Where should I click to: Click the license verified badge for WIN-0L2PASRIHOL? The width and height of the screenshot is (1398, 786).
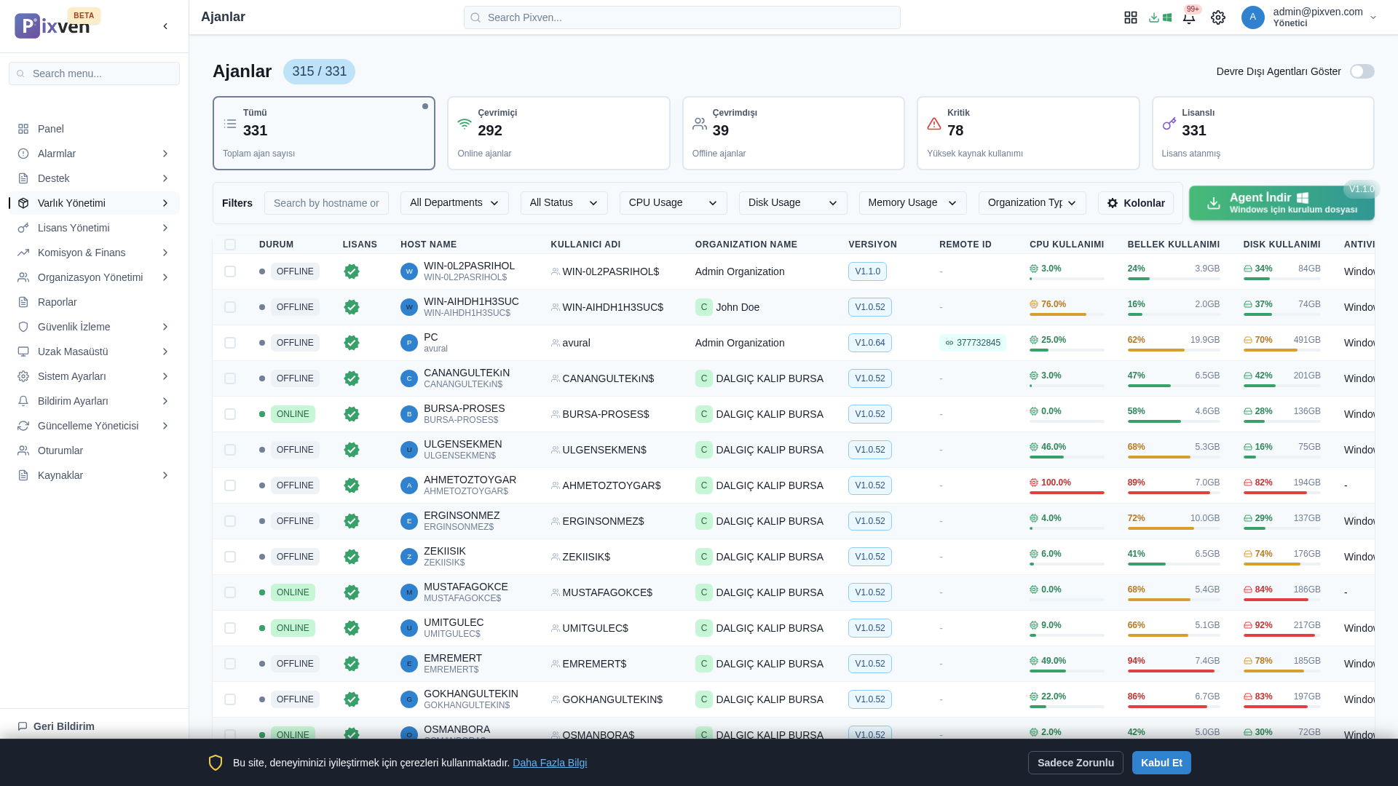click(x=352, y=271)
